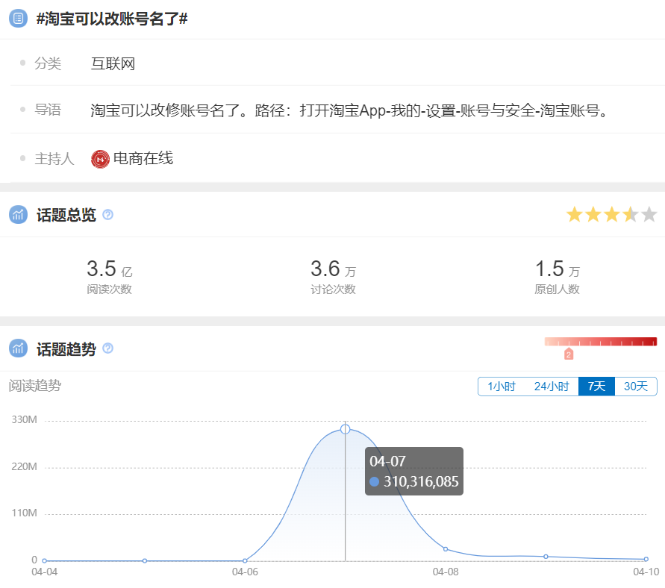The height and width of the screenshot is (588, 665).
Task: Click the red heat gradient bar
Action: click(601, 342)
